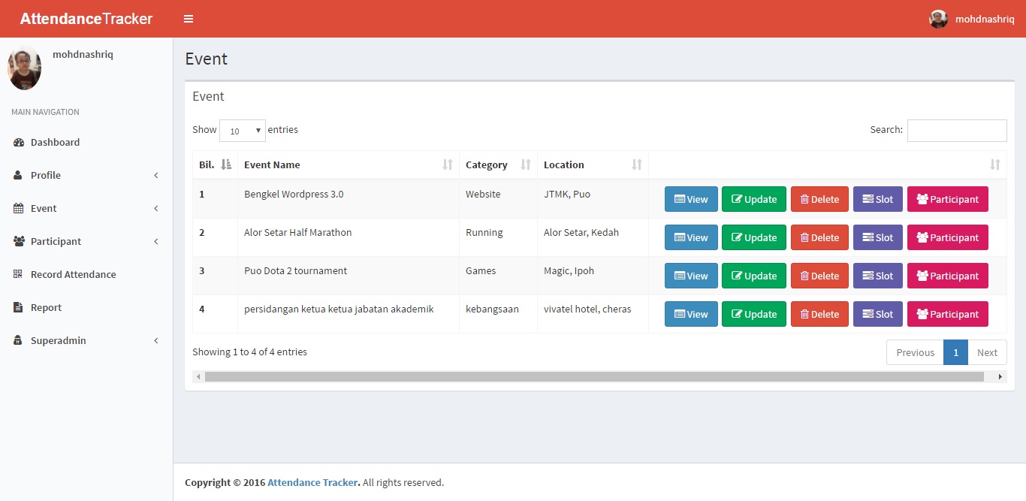Click the Report document icon in sidebar
1026x501 pixels.
pos(18,307)
